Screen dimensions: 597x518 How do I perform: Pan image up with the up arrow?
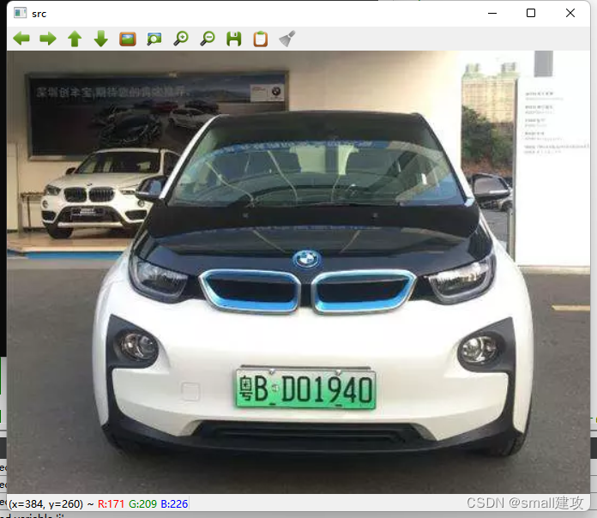pos(75,39)
